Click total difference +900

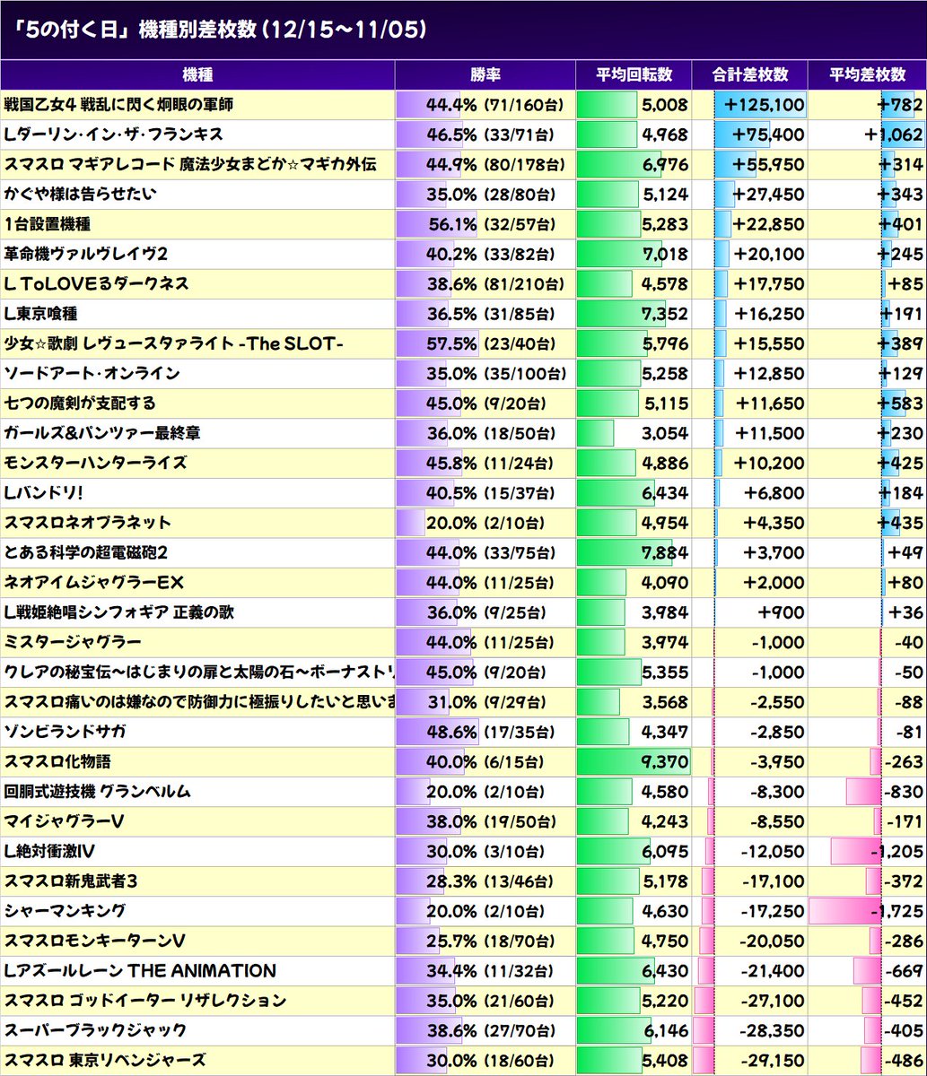pyautogui.click(x=782, y=613)
